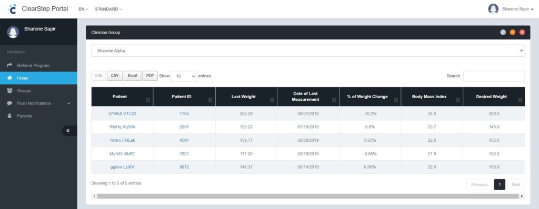Click the Groups people icon
This screenshot has height=209, width=539.
coord(9,91)
